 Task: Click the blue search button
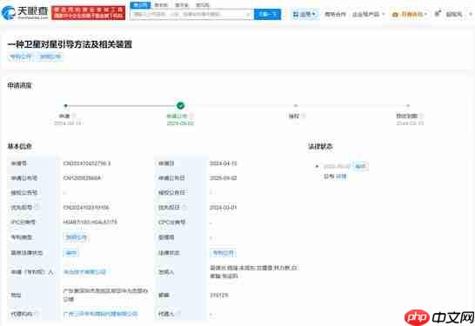click(x=267, y=14)
